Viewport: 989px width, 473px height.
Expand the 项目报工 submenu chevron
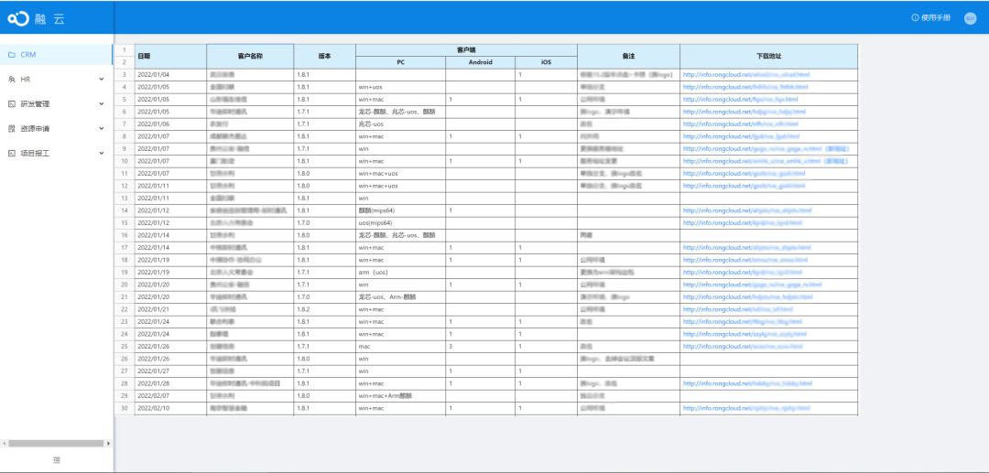(102, 154)
